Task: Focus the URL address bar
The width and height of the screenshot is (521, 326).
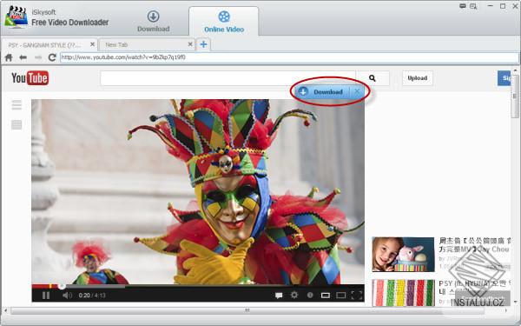Action: tap(289, 57)
